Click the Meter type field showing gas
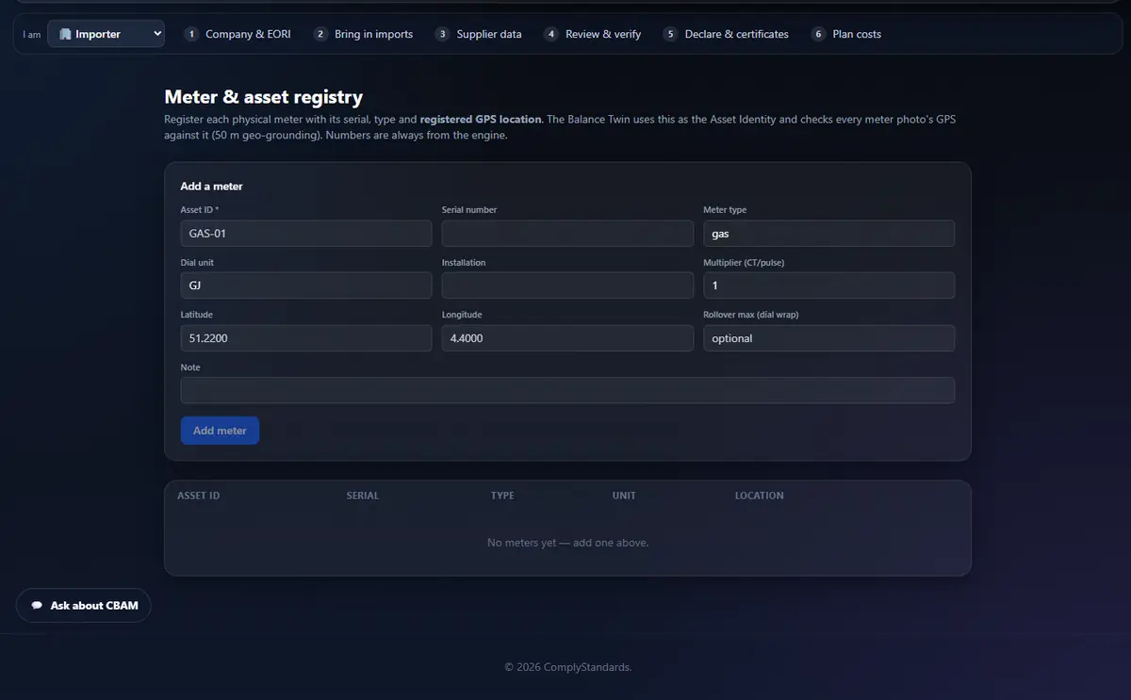This screenshot has width=1131, height=700. pos(829,234)
